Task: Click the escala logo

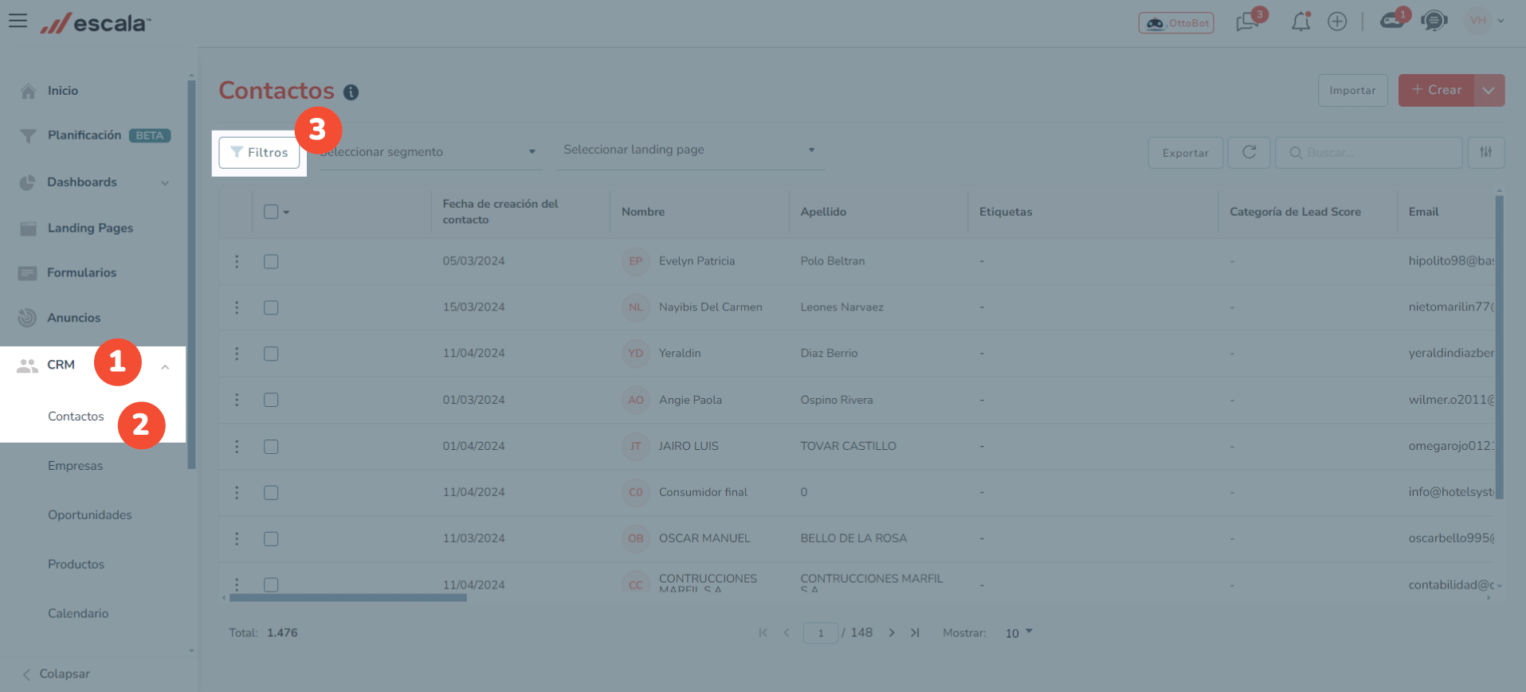Action: 96,23
